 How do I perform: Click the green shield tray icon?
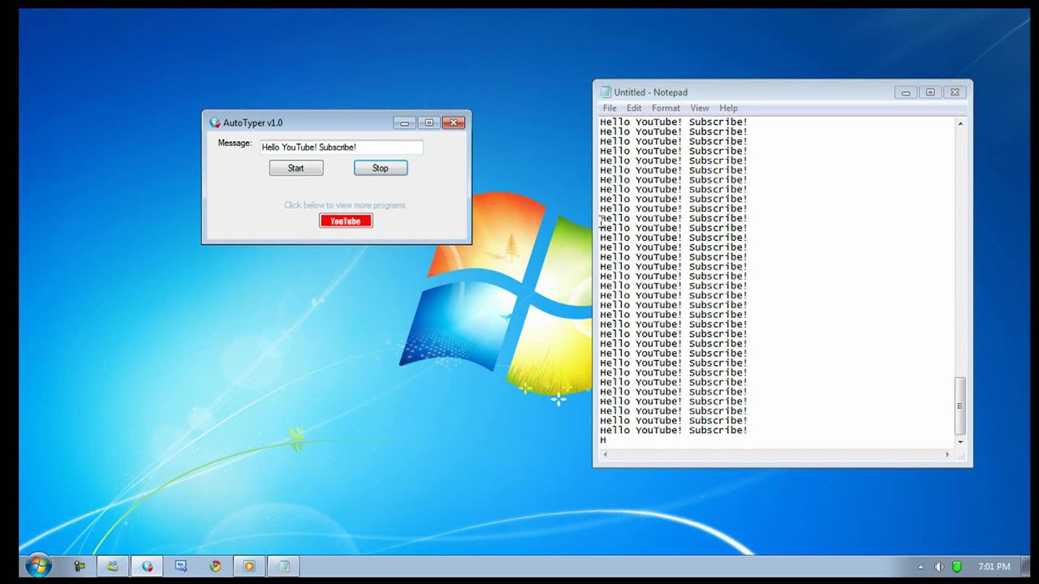957,567
